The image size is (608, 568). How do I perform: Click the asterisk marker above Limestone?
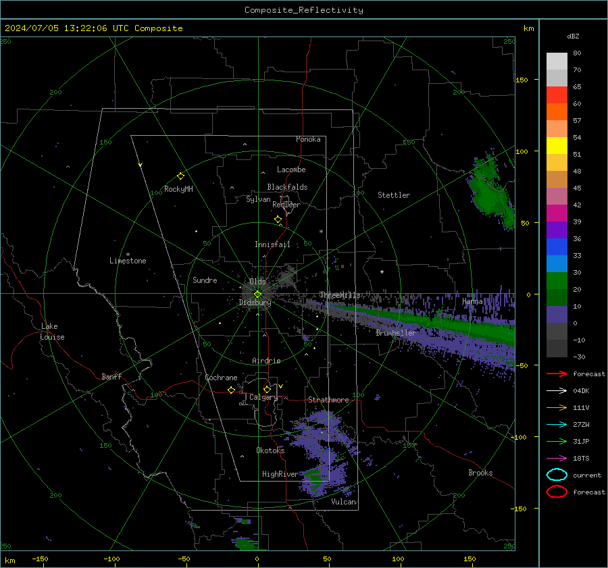click(128, 255)
